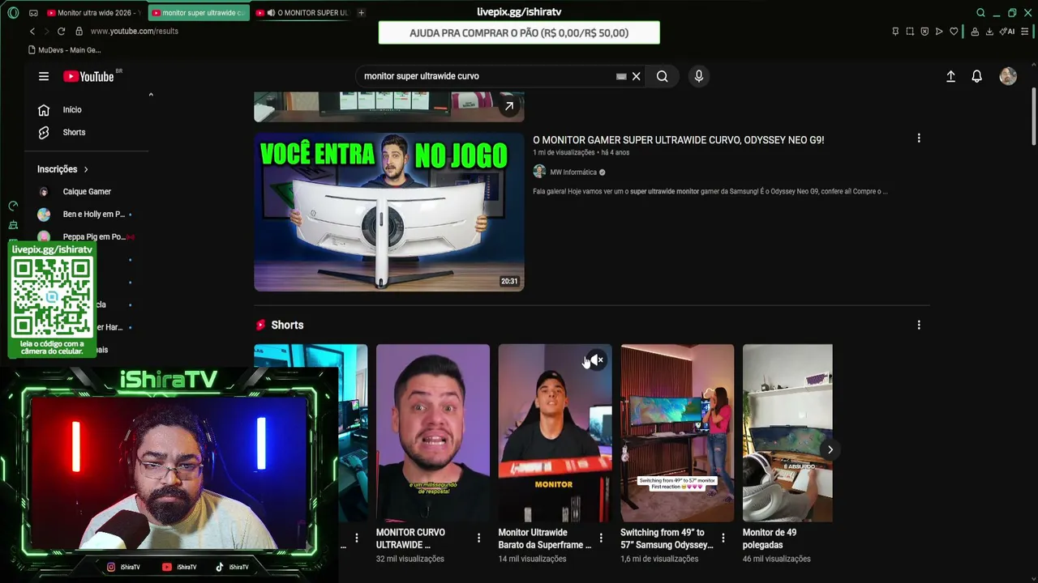This screenshot has height=583, width=1038.
Task: Take a snapshot with the toolbar capture icon
Action: [x=910, y=32]
